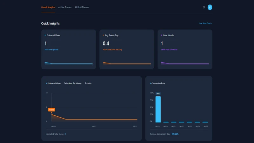Open the All Draft Themes tab
This screenshot has width=254, height=143.
[x=82, y=7]
